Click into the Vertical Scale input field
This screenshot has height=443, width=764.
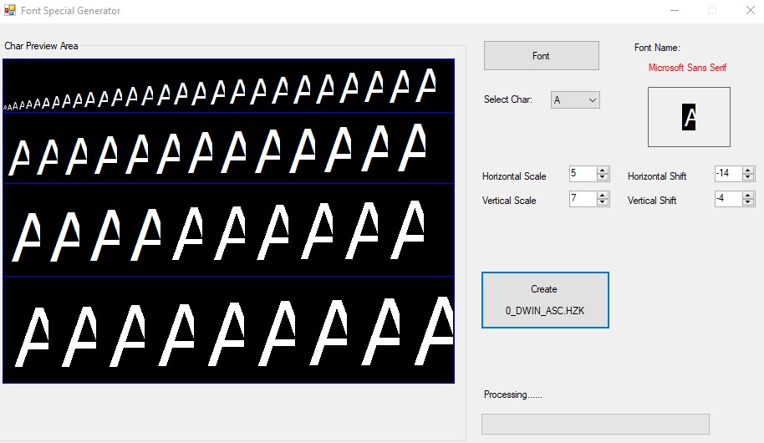(x=582, y=199)
